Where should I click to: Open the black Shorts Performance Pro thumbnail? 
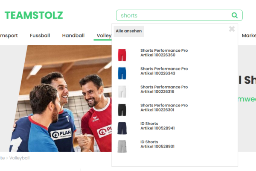(x=122, y=110)
